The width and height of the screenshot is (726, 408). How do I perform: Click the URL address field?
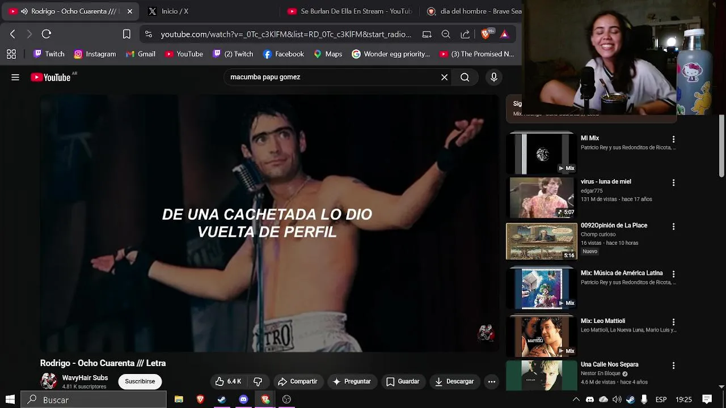286,34
